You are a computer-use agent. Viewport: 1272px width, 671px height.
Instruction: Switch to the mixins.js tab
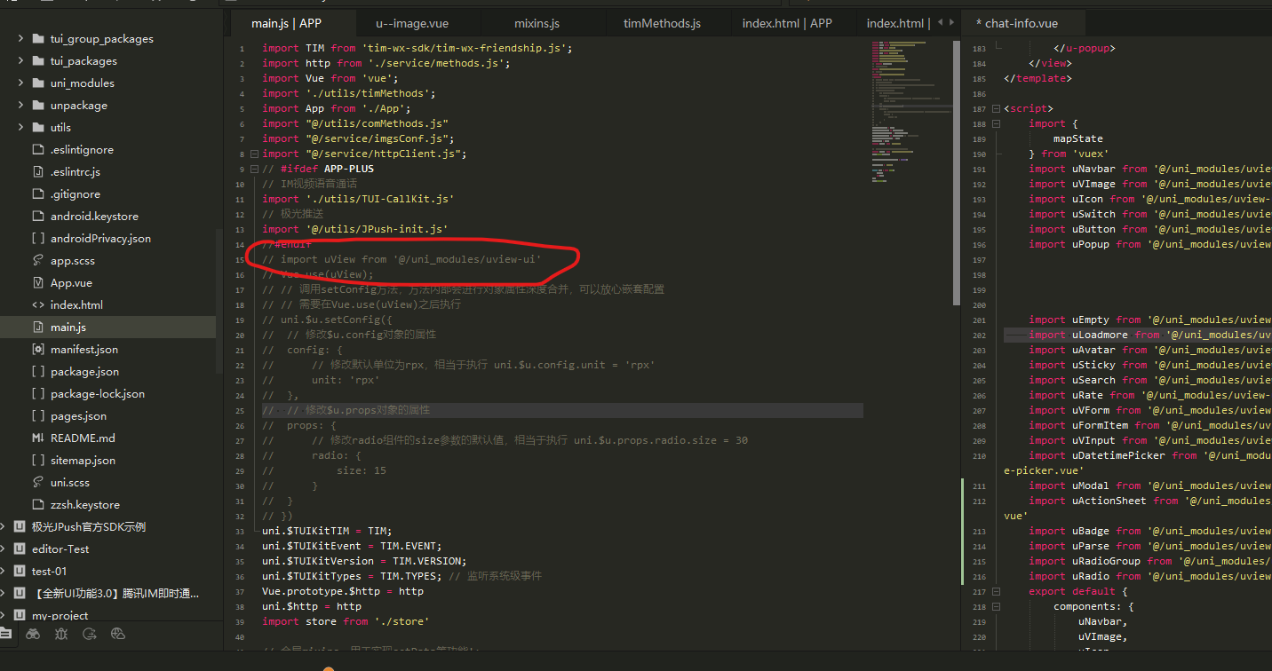tap(537, 23)
